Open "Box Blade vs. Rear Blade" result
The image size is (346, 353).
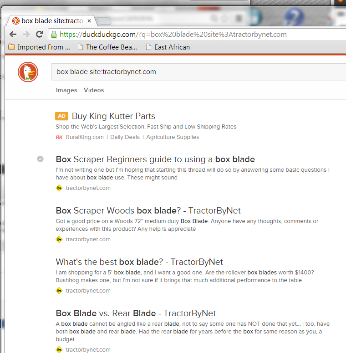136,313
